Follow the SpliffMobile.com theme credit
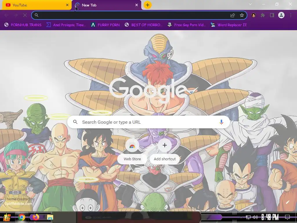 (x=18, y=204)
